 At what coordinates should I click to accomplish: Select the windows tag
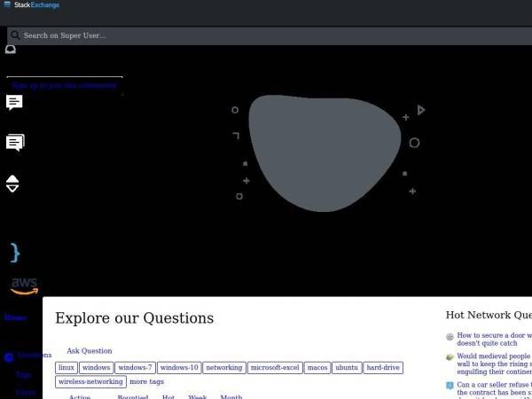(97, 368)
